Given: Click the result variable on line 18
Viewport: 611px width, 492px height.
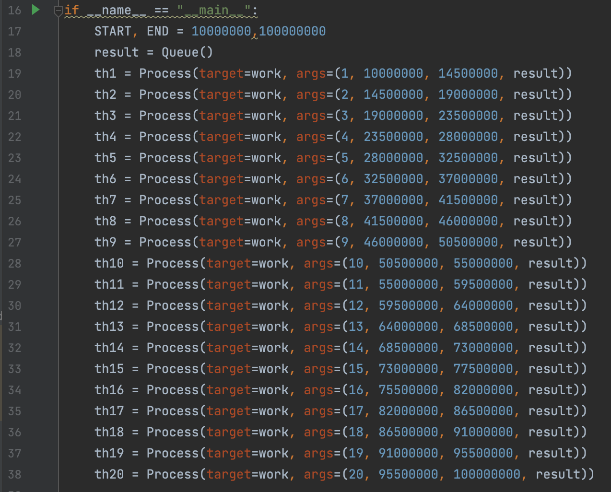Looking at the screenshot, I should pos(117,53).
